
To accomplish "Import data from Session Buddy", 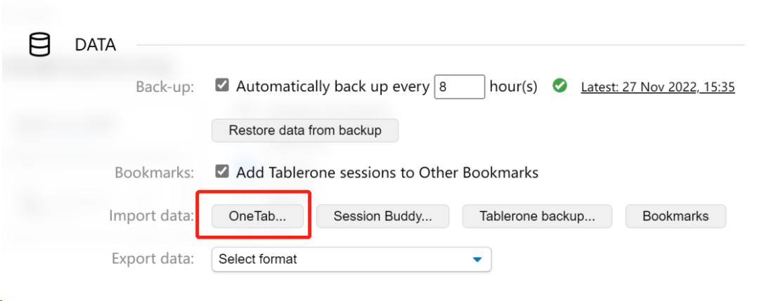I will tap(382, 217).
